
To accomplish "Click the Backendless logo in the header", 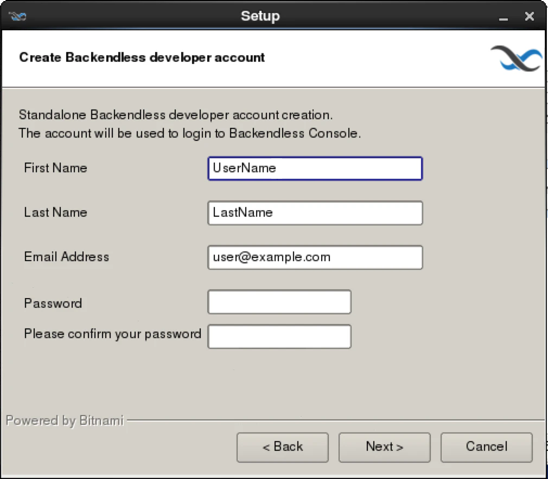I will point(517,59).
